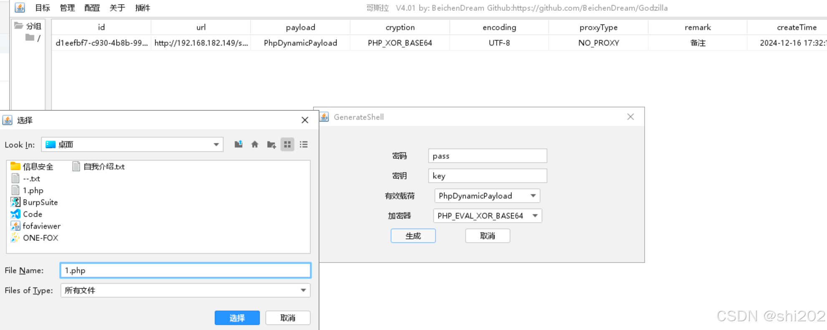
Task: Go up one folder level icon
Action: coord(238,145)
